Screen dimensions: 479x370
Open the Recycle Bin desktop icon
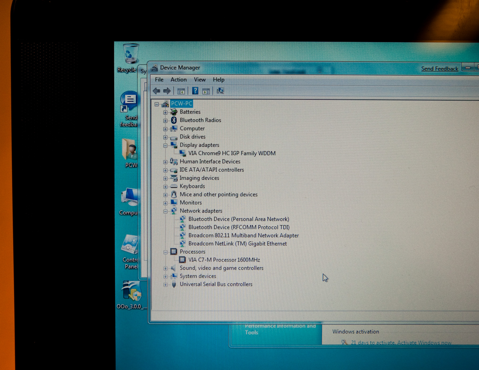[130, 55]
